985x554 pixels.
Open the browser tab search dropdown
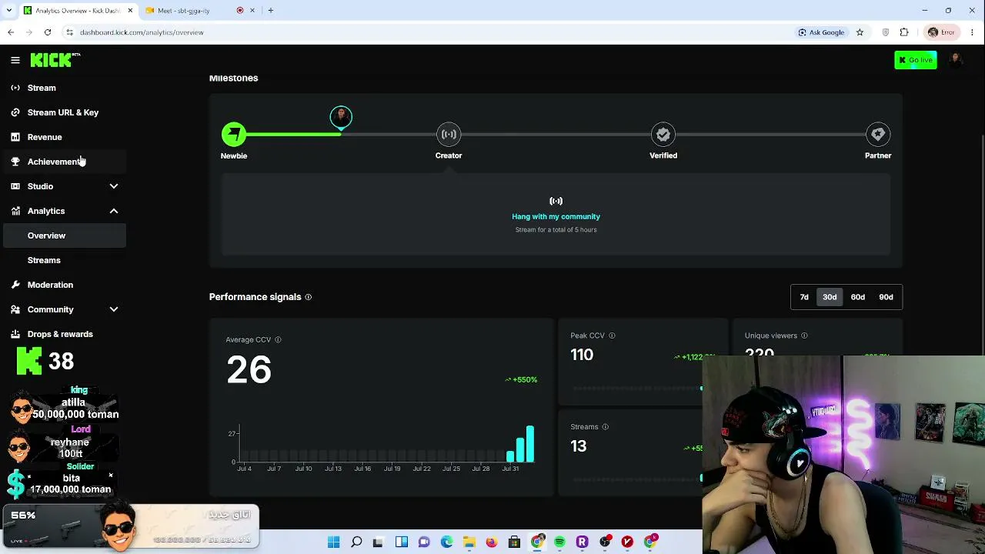(x=11, y=11)
